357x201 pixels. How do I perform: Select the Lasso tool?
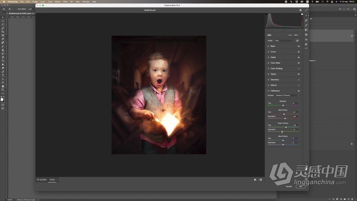click(3, 25)
